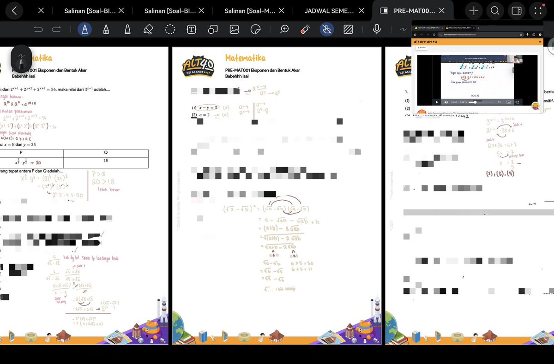Activate the laser pointer tool
This screenshot has height=364, width=554.
click(x=305, y=30)
